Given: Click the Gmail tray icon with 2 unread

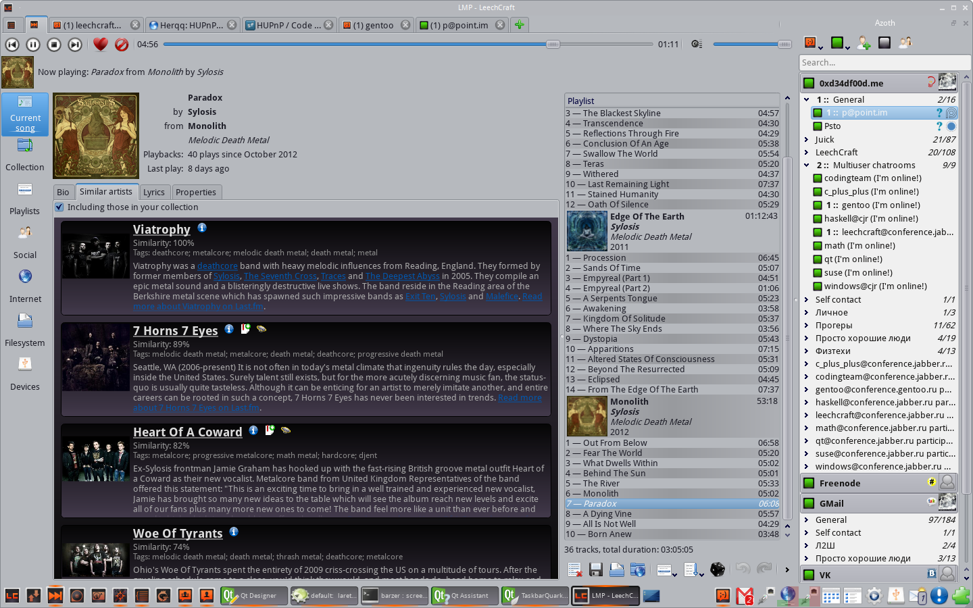Looking at the screenshot, I should [745, 596].
